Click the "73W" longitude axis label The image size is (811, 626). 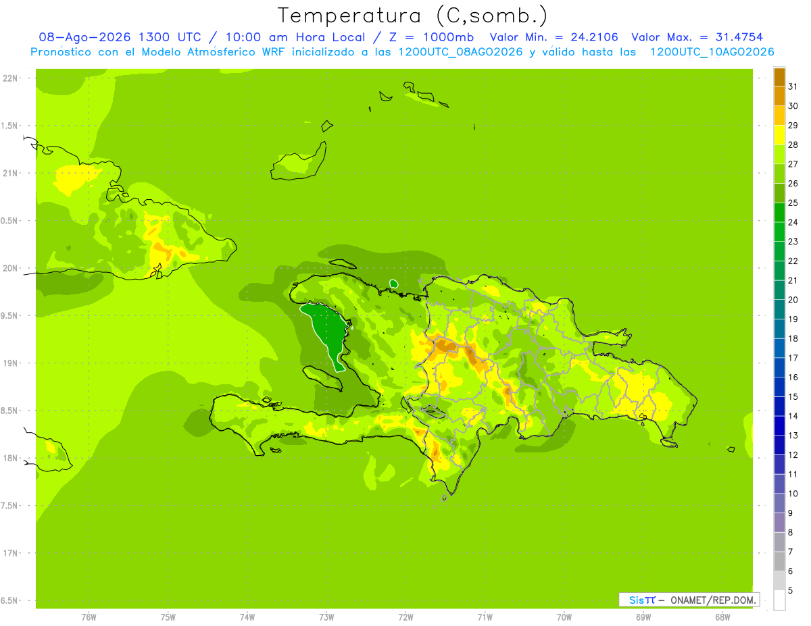click(x=326, y=617)
